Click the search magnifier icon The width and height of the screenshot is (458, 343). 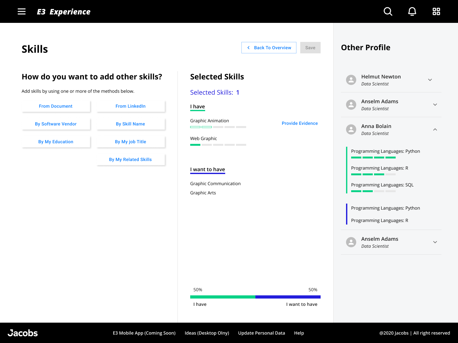tap(388, 11)
